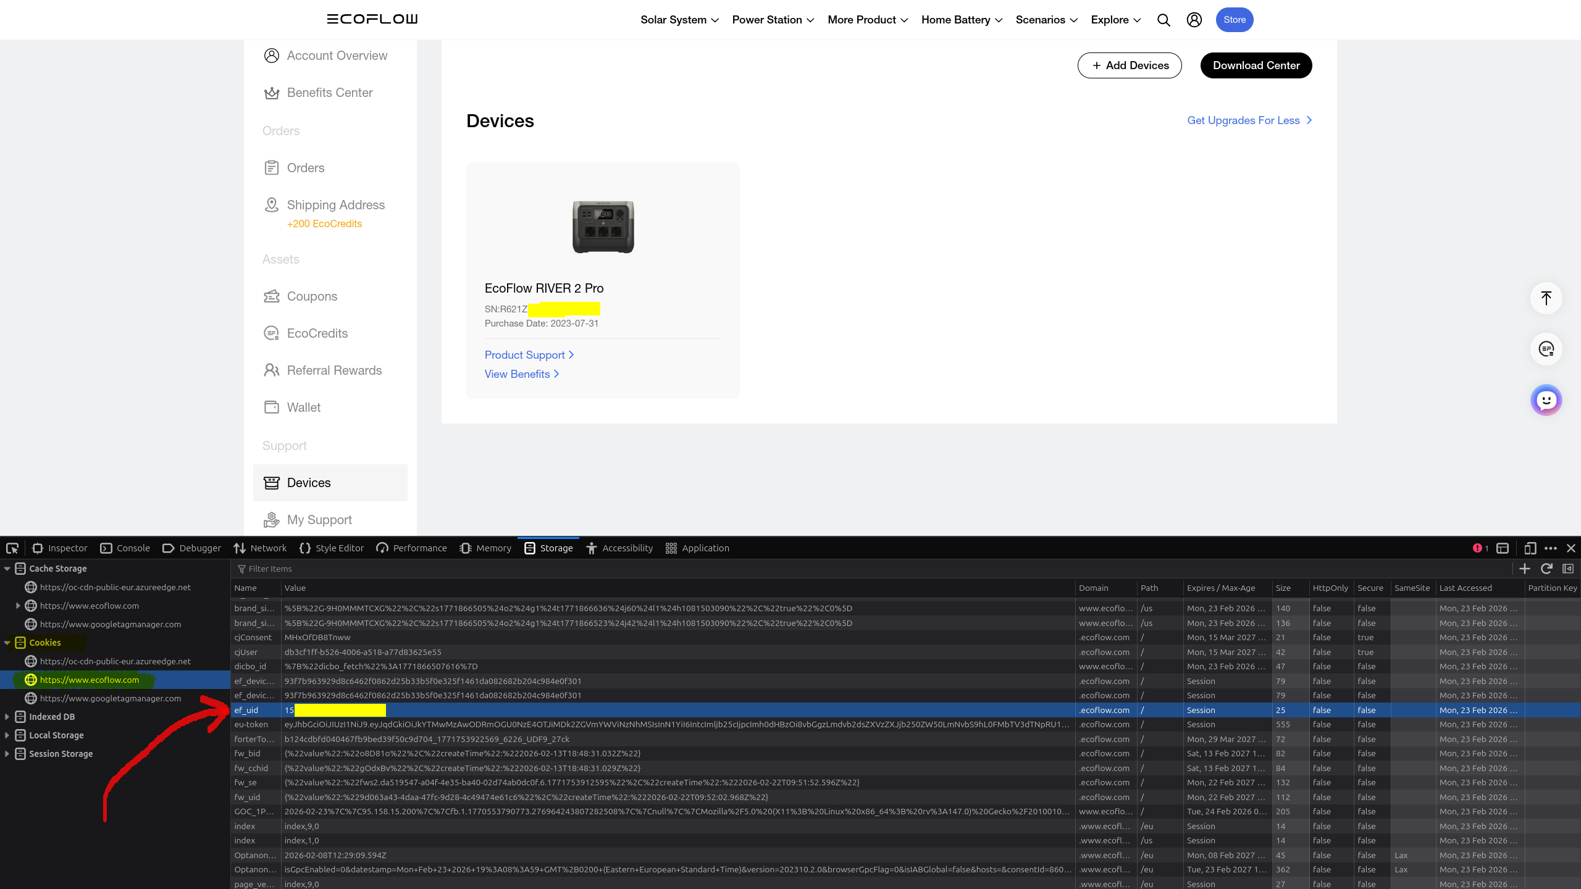Click the Add Devices button
The image size is (1581, 889).
(1130, 65)
